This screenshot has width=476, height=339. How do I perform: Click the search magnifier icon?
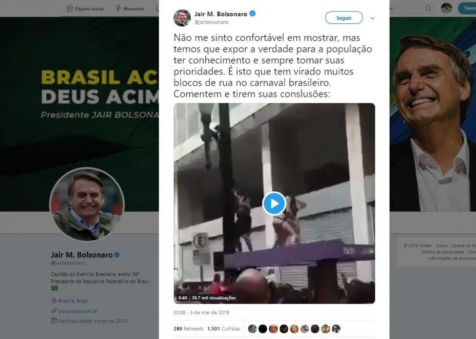coord(428,8)
